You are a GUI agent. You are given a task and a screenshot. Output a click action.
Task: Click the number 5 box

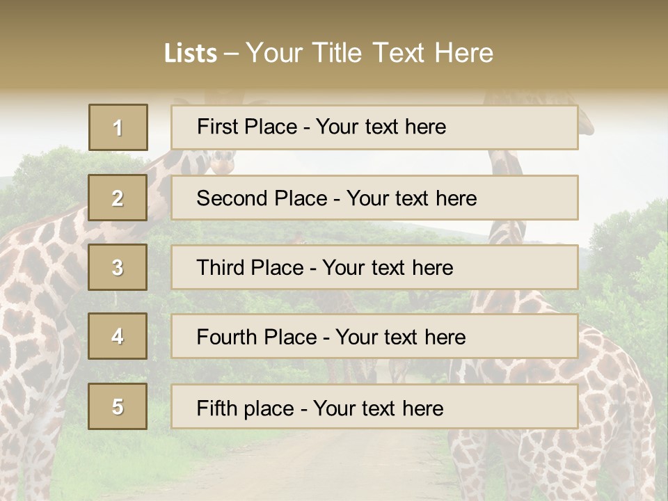tap(118, 406)
